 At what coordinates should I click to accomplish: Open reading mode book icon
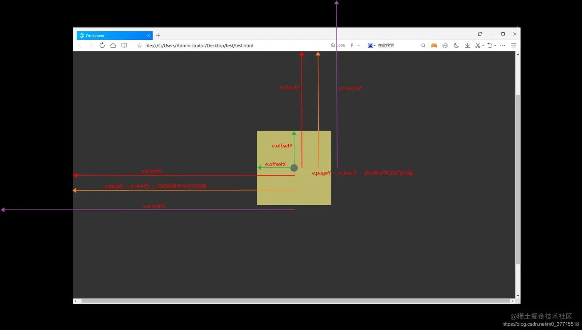[124, 45]
